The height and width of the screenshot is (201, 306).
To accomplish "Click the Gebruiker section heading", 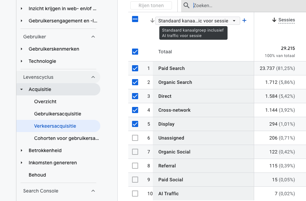I will pyautogui.click(x=34, y=37).
